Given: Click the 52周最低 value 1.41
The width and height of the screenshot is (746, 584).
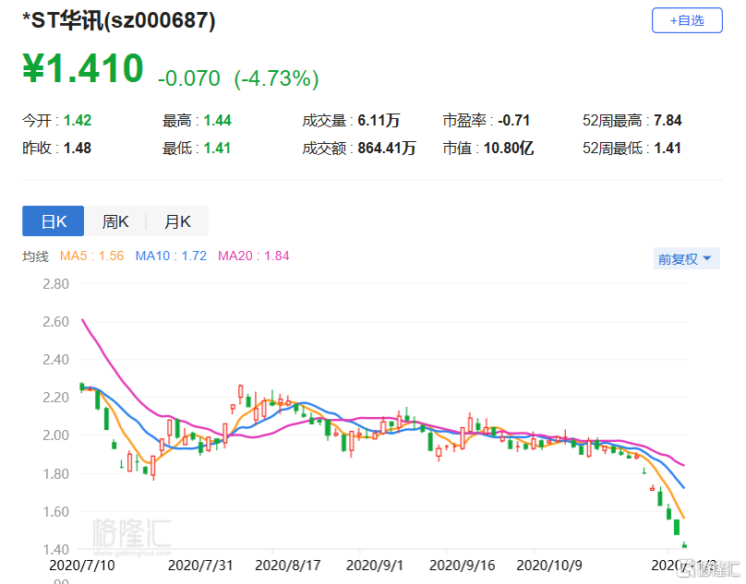Looking at the screenshot, I should coord(668,148).
